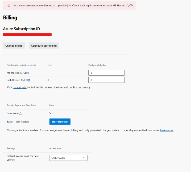Focus the MS Hosted CI/CD paid jobs field
Image resolution: width=191 pixels, height=172 pixels.
[x=106, y=73]
